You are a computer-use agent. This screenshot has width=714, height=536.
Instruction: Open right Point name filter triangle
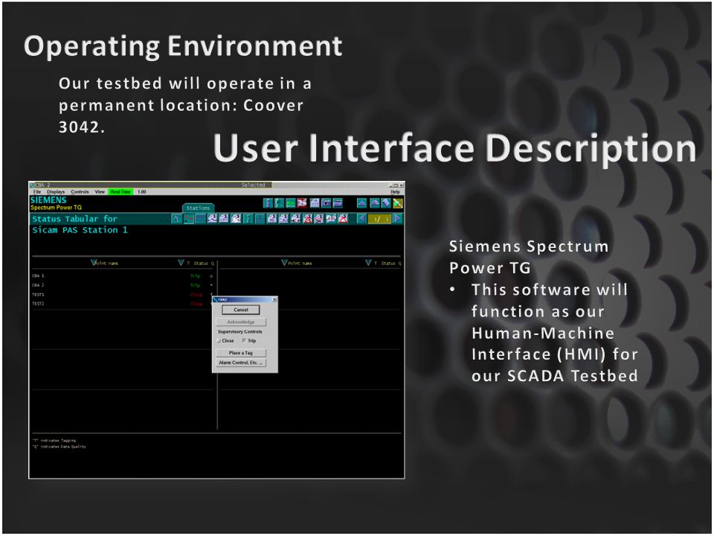pos(285,263)
